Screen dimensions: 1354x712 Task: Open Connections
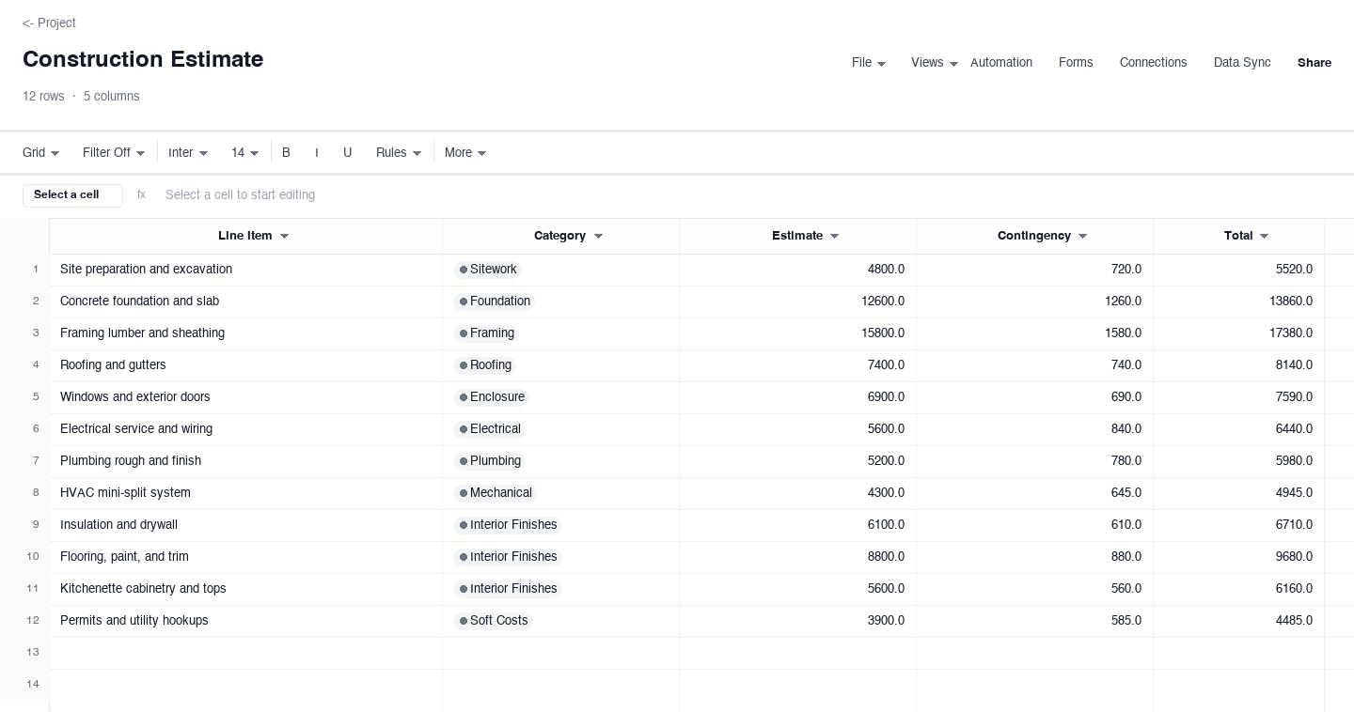(1154, 63)
